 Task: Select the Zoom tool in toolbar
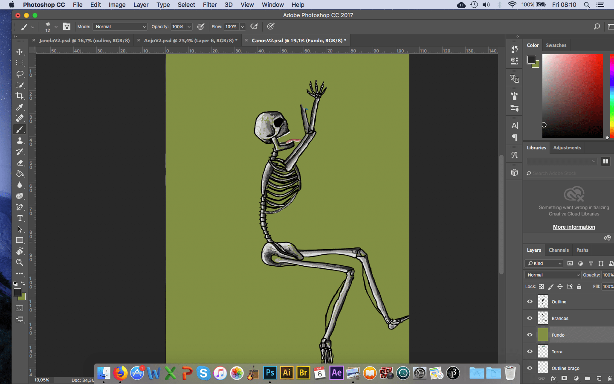(x=20, y=262)
